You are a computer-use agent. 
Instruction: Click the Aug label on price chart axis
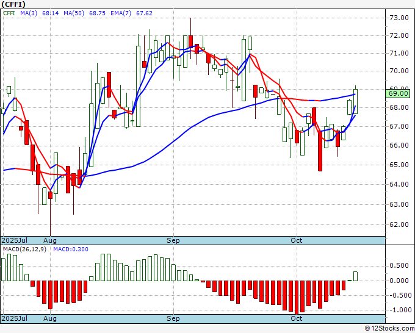(x=50, y=240)
